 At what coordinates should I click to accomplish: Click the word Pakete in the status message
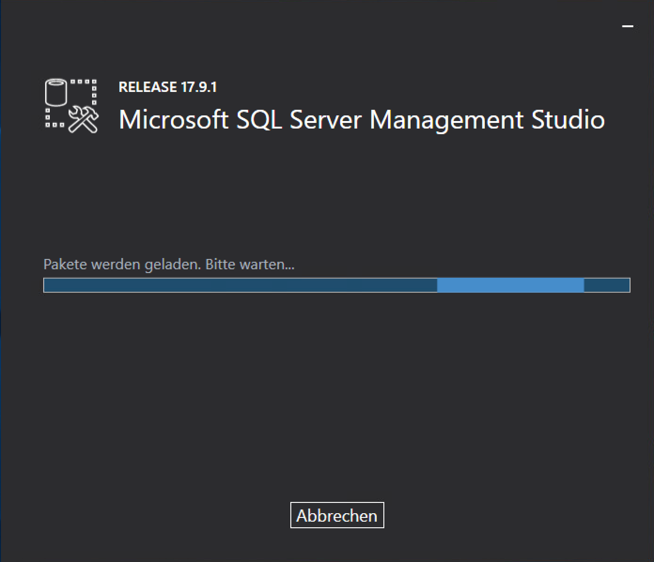click(65, 265)
